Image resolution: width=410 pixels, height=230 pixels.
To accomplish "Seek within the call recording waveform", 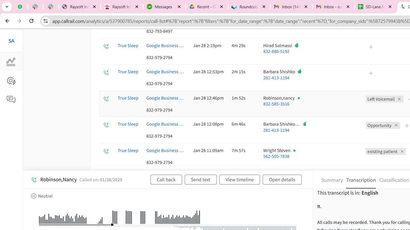I will pyautogui.click(x=167, y=220).
